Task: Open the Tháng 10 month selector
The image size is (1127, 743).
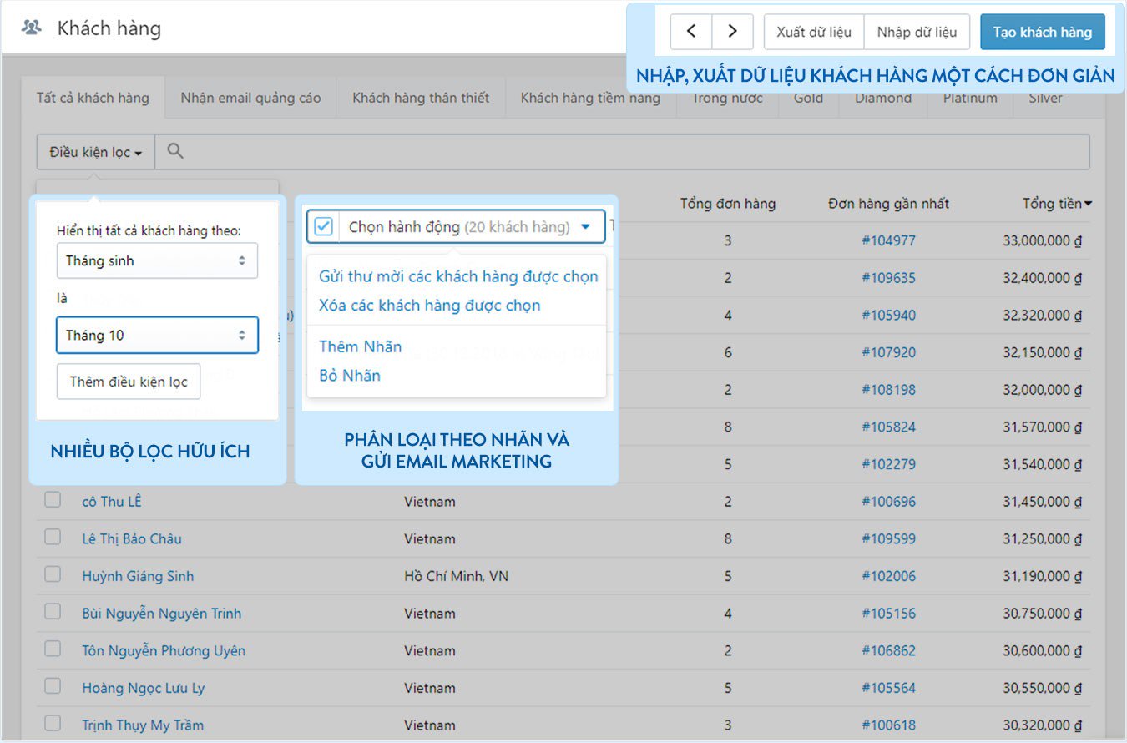Action: (157, 335)
